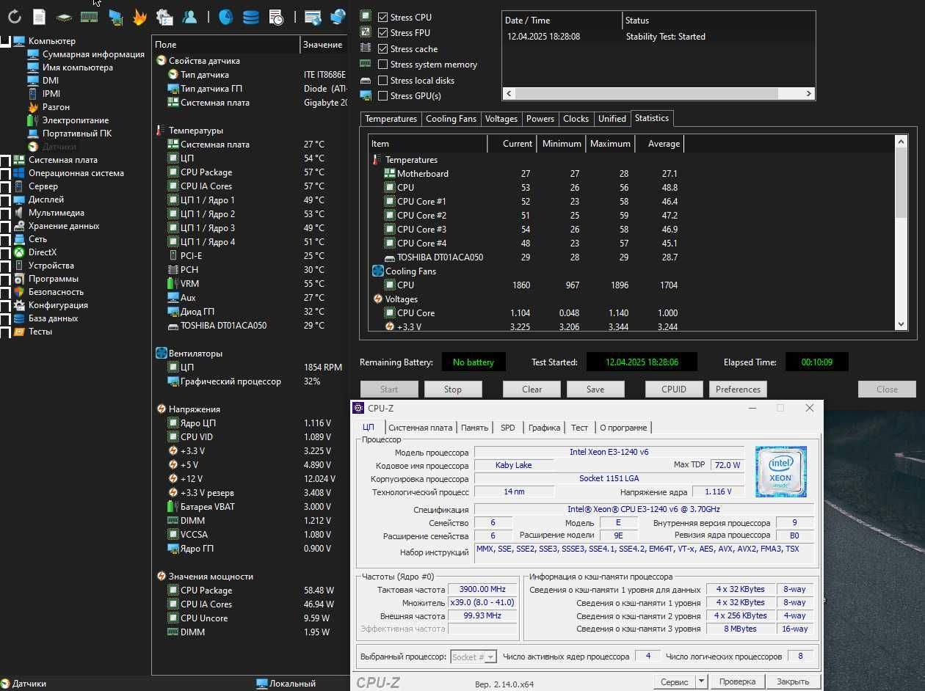Click the report-with-clock toolbar icon
Screen dimensions: 925x691
276,16
